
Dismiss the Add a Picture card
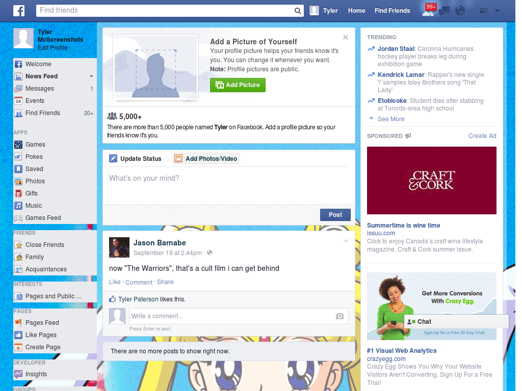click(346, 37)
